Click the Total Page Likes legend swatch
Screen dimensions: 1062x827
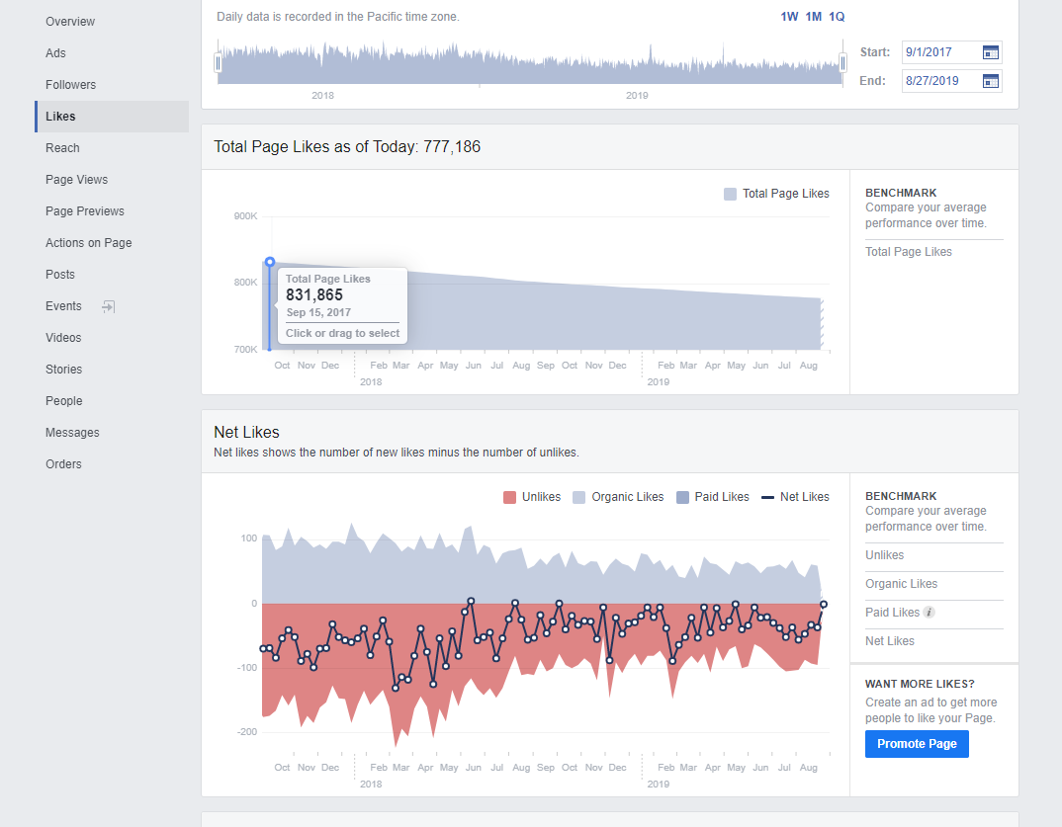point(730,195)
